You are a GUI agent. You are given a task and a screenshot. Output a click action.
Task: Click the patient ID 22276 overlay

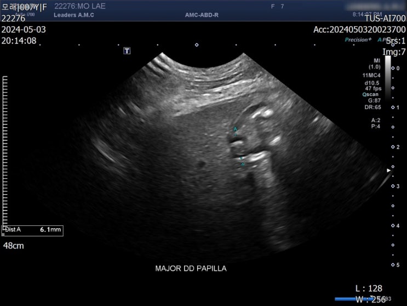(13, 18)
